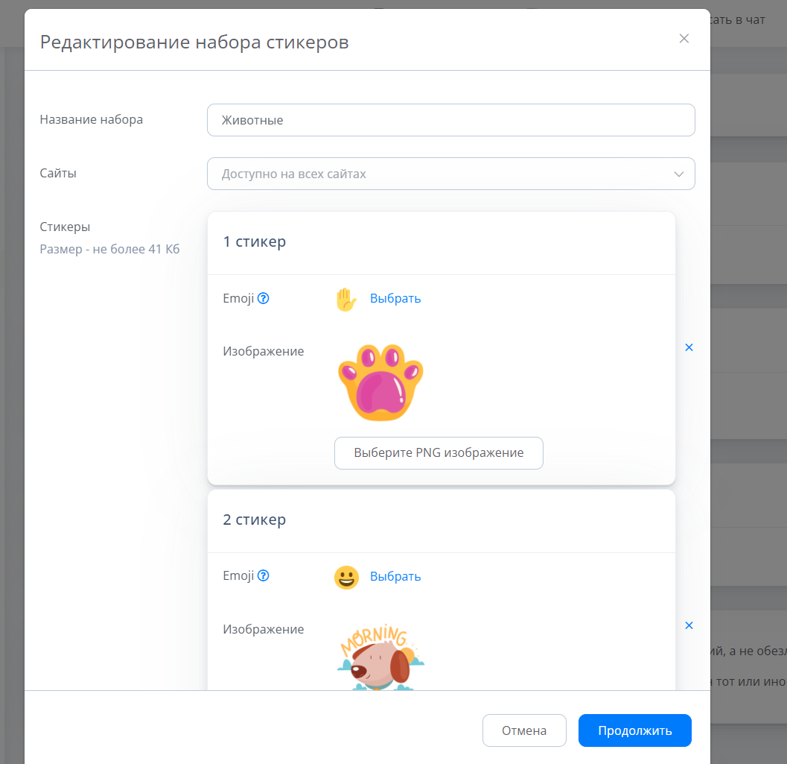Click the 1 стикер card header
Screen dimensions: 787x764
[x=255, y=242]
